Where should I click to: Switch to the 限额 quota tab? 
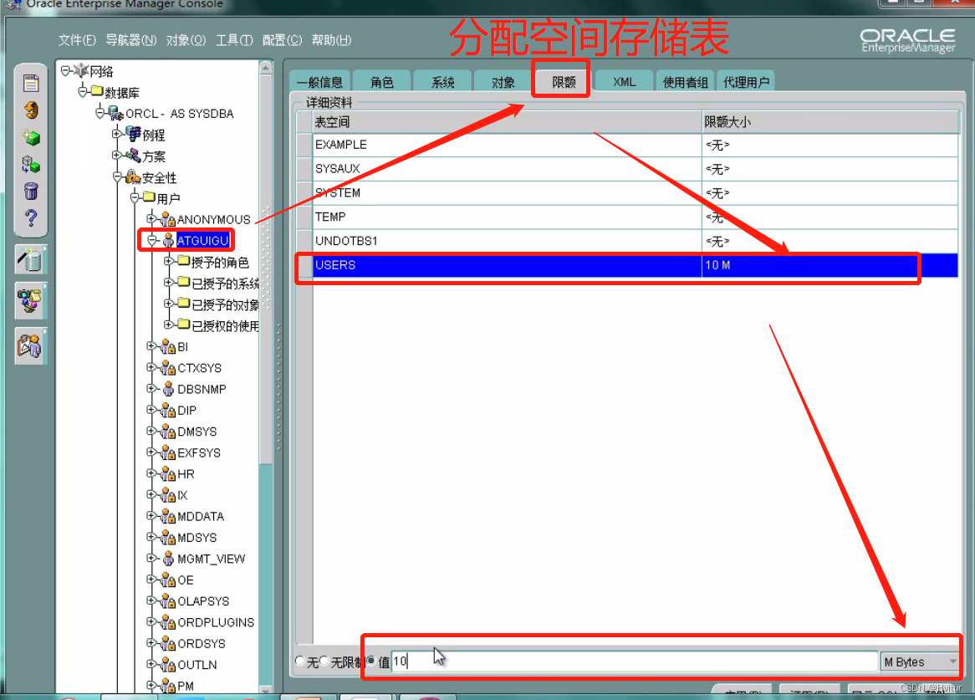click(564, 82)
